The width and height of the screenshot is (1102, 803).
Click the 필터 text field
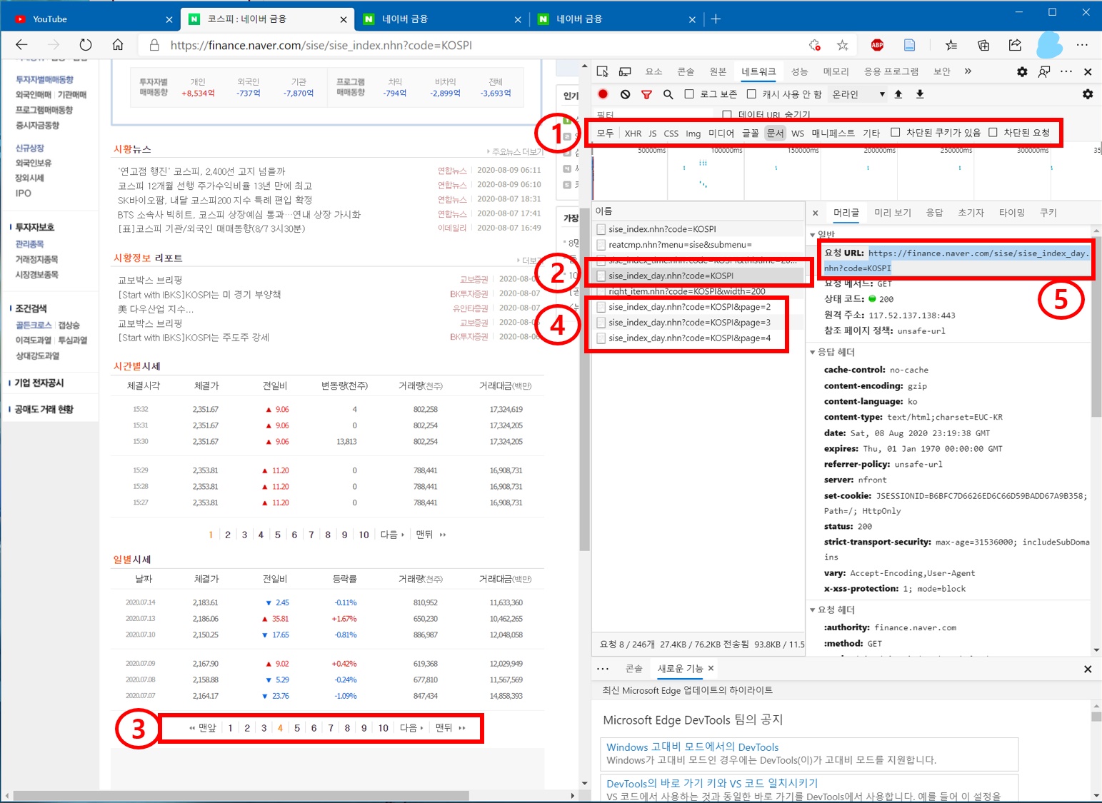click(653, 114)
